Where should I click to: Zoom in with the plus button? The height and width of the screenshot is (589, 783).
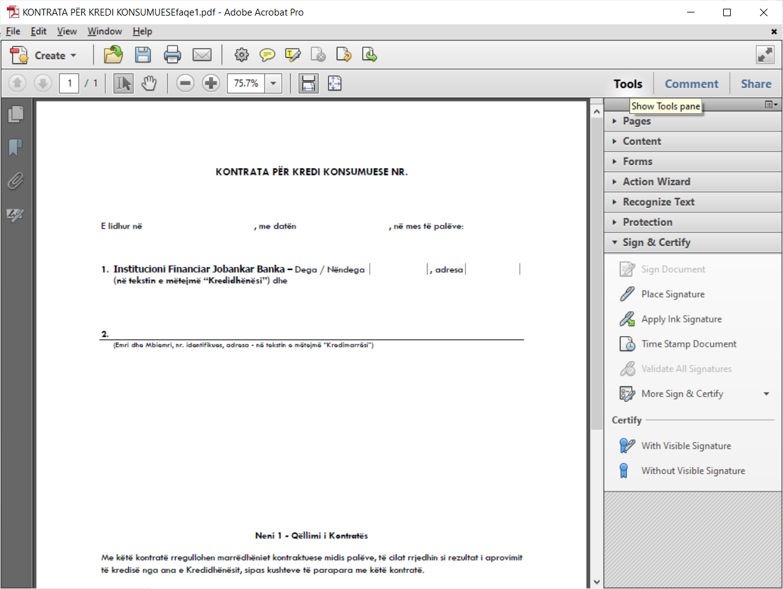[x=211, y=83]
